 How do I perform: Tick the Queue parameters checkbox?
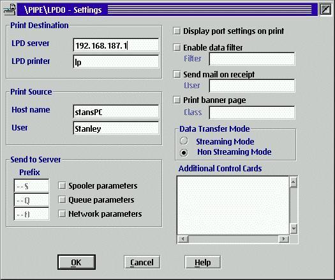(62, 200)
